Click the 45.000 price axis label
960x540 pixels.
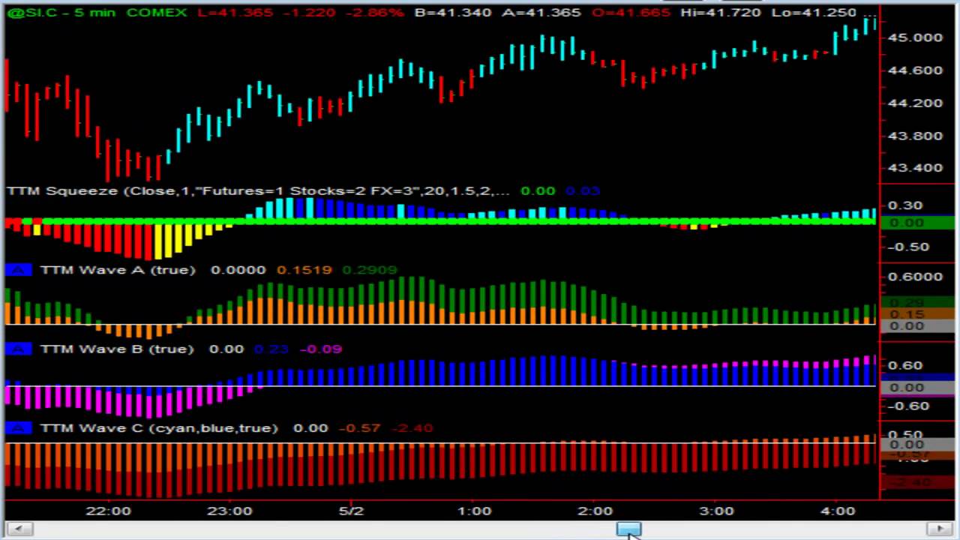pos(914,37)
